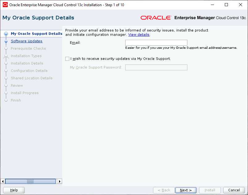Image resolution: width=248 pixels, height=195 pixels.
Task: Select My Oracle Support Details step
Action: pyautogui.click(x=36, y=34)
